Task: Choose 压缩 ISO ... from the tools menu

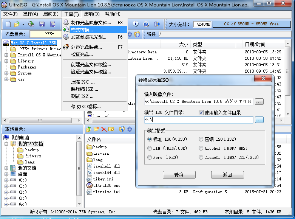Action: (x=95, y=82)
